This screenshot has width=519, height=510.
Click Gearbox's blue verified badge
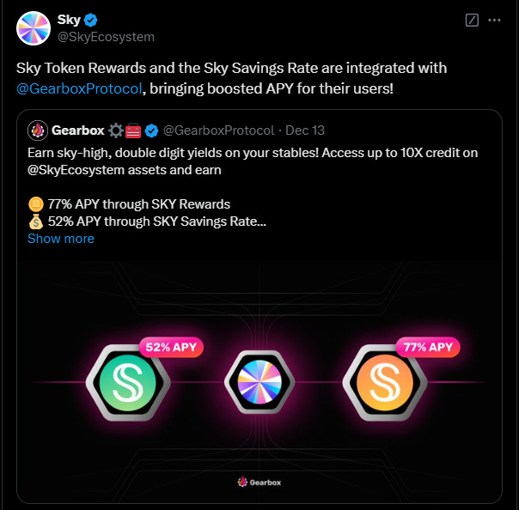151,131
